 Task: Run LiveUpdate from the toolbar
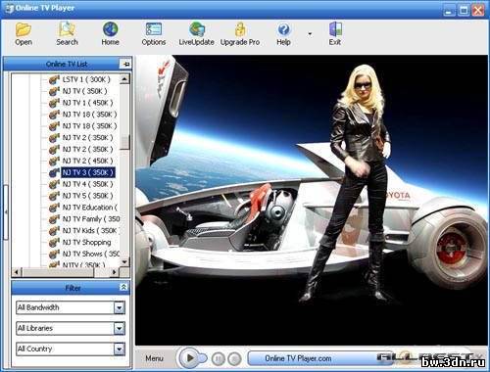pyautogui.click(x=196, y=33)
